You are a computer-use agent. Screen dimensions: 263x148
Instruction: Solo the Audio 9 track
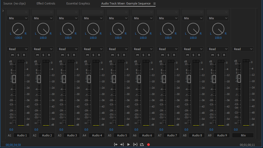coord(218,55)
